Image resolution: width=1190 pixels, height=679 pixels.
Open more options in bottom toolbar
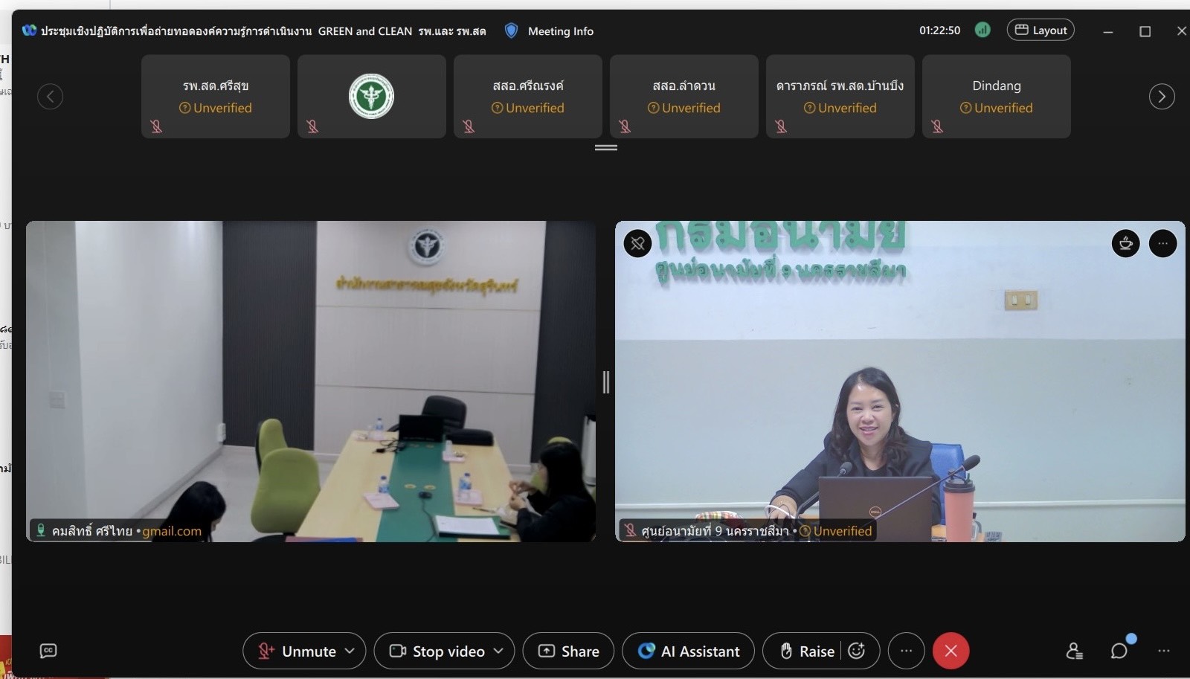pos(906,651)
